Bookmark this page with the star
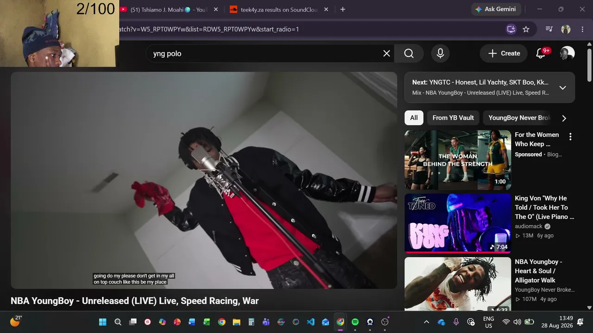Image resolution: width=593 pixels, height=333 pixels. [x=526, y=29]
